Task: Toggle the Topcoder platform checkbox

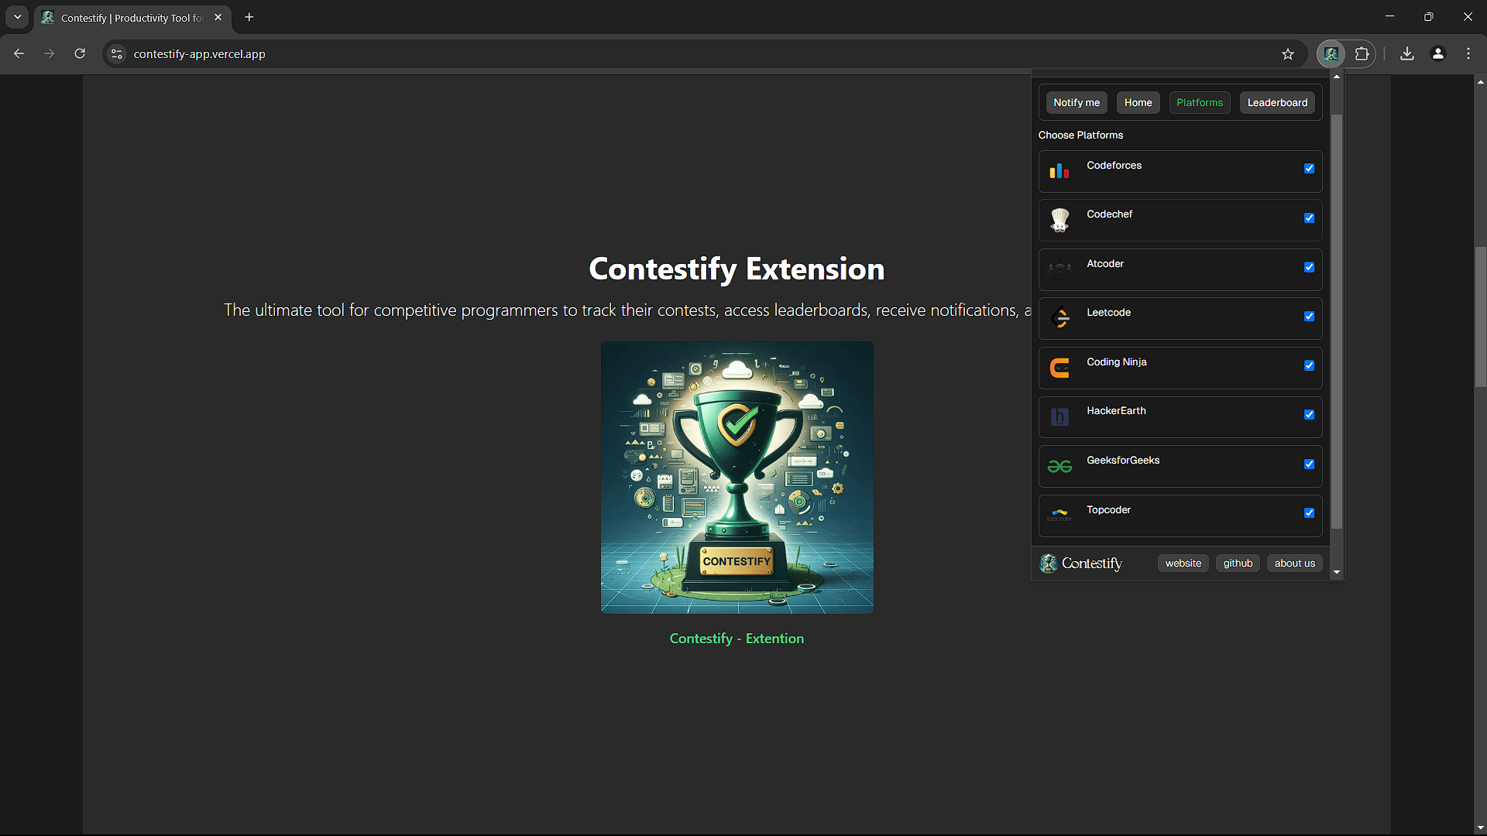Action: point(1309,513)
